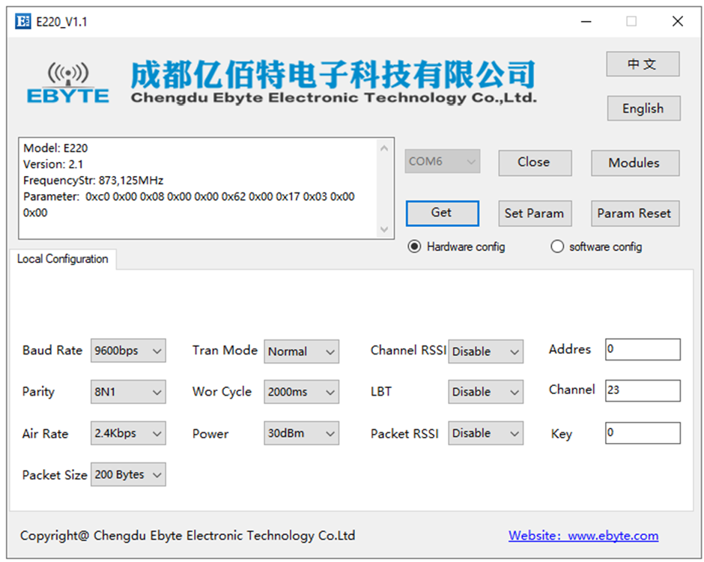Switch to the Local Configuration tab
704x562 pixels.
click(62, 259)
